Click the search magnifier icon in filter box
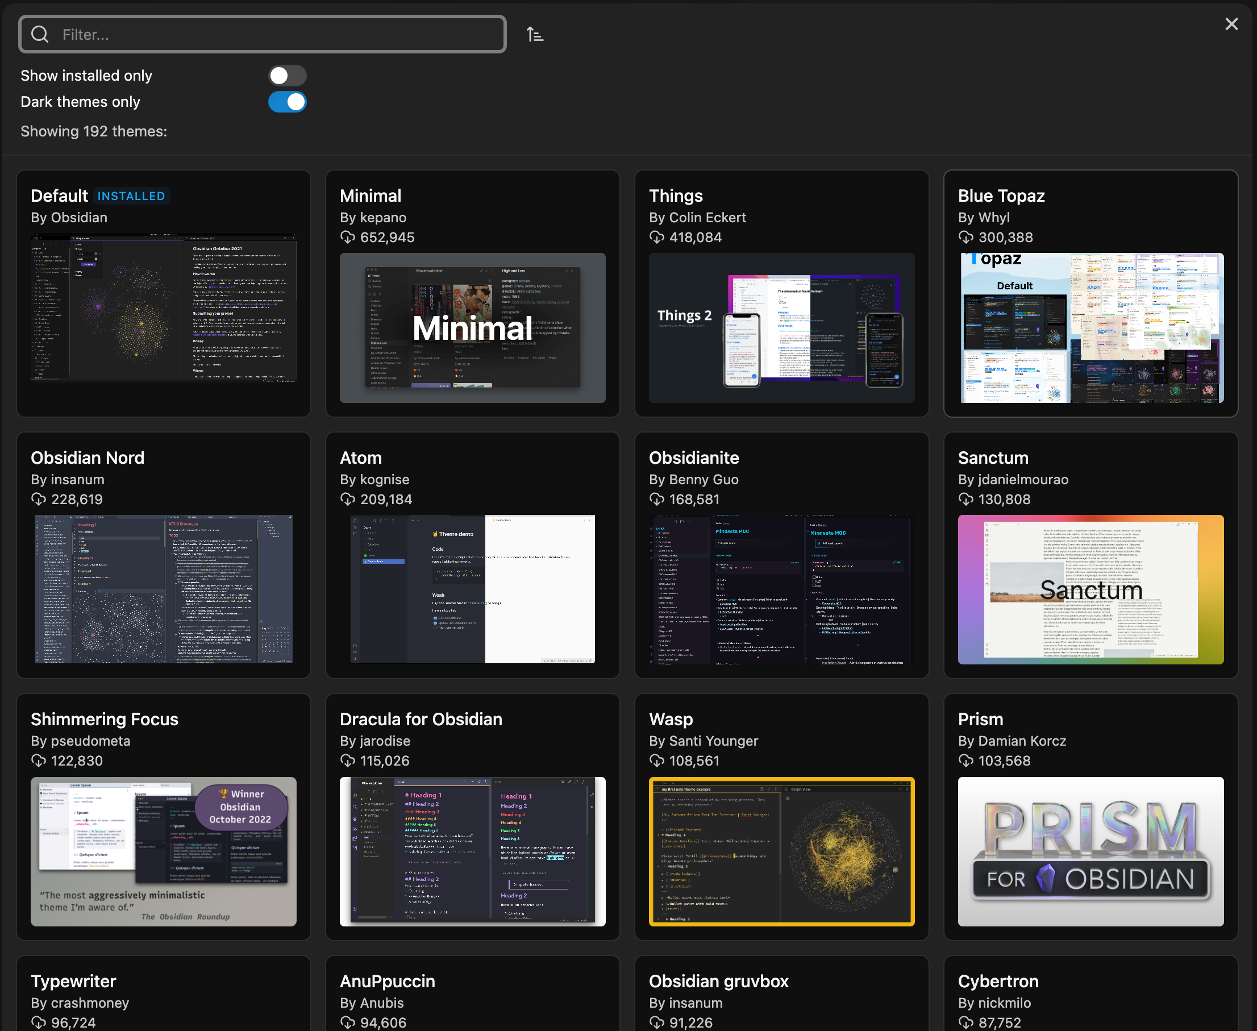This screenshot has width=1257, height=1031. click(40, 35)
